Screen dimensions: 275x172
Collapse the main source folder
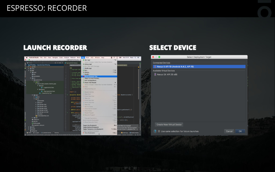pos(32,95)
